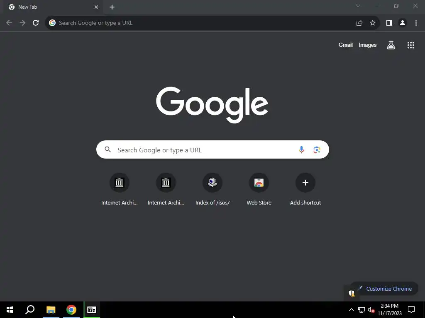Expand the tab search dropdown arrow
Screen dimensions: 425x318
pos(358,6)
